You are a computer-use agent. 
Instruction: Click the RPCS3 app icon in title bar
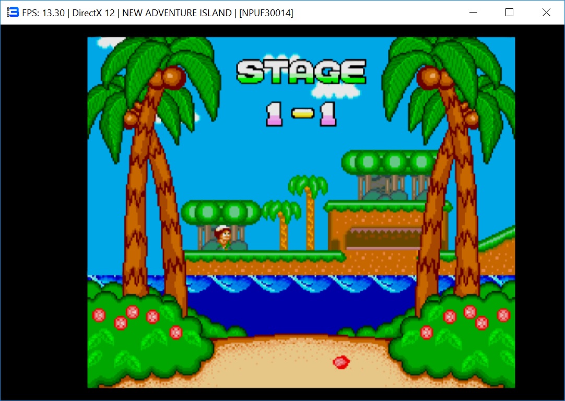13,12
